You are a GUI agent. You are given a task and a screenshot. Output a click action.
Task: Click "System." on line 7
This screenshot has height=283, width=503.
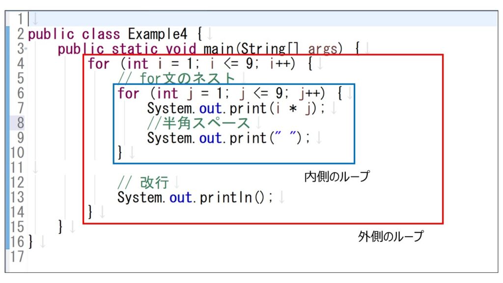[x=171, y=108]
